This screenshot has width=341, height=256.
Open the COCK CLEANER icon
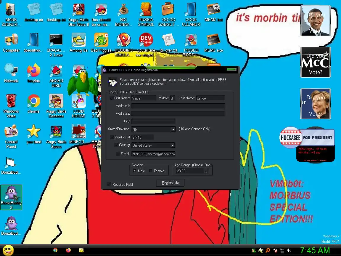coord(191,15)
